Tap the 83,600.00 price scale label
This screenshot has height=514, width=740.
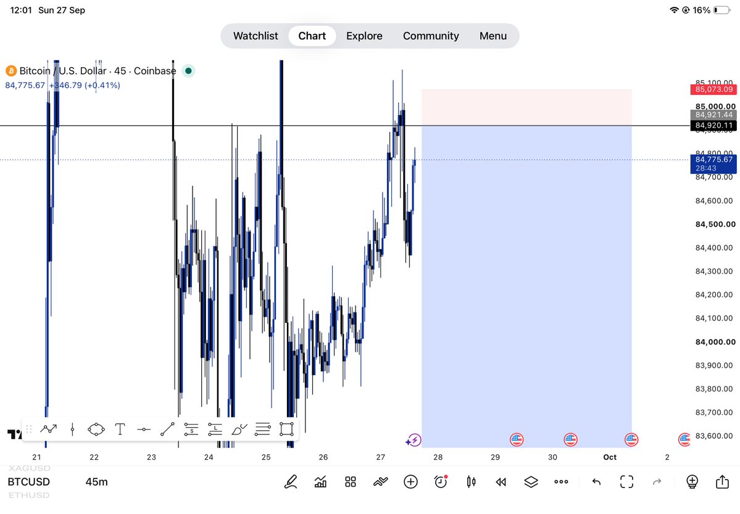click(714, 436)
